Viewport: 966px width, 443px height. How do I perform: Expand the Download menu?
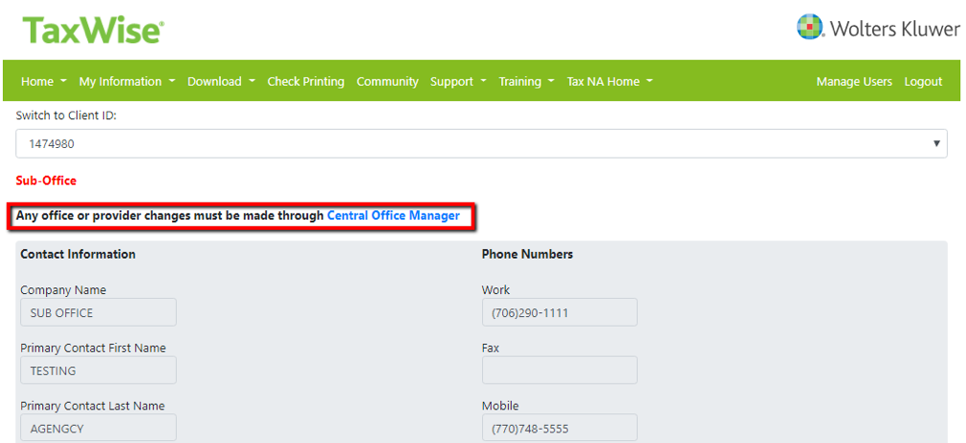221,81
